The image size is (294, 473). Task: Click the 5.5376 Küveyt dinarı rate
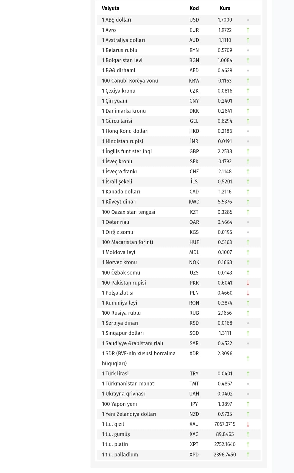click(225, 202)
